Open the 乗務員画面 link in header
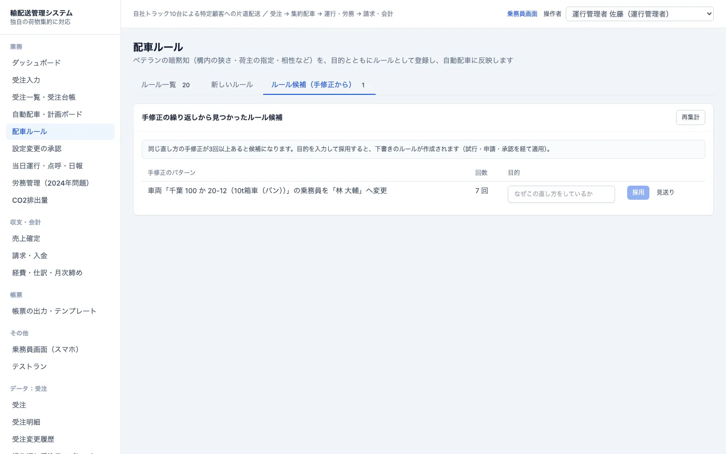The image size is (726, 454). coord(522,14)
